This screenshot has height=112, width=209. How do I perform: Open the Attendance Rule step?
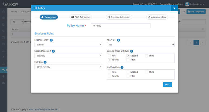pyautogui.click(x=157, y=17)
